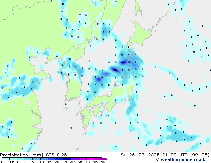Click the 2–5 mm legend color swatch
Image resolution: width=211 pixels, height=163 pixels.
29,159
